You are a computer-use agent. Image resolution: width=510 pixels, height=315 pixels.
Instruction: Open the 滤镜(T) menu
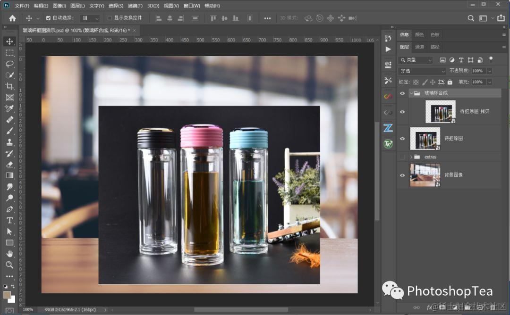click(x=135, y=6)
